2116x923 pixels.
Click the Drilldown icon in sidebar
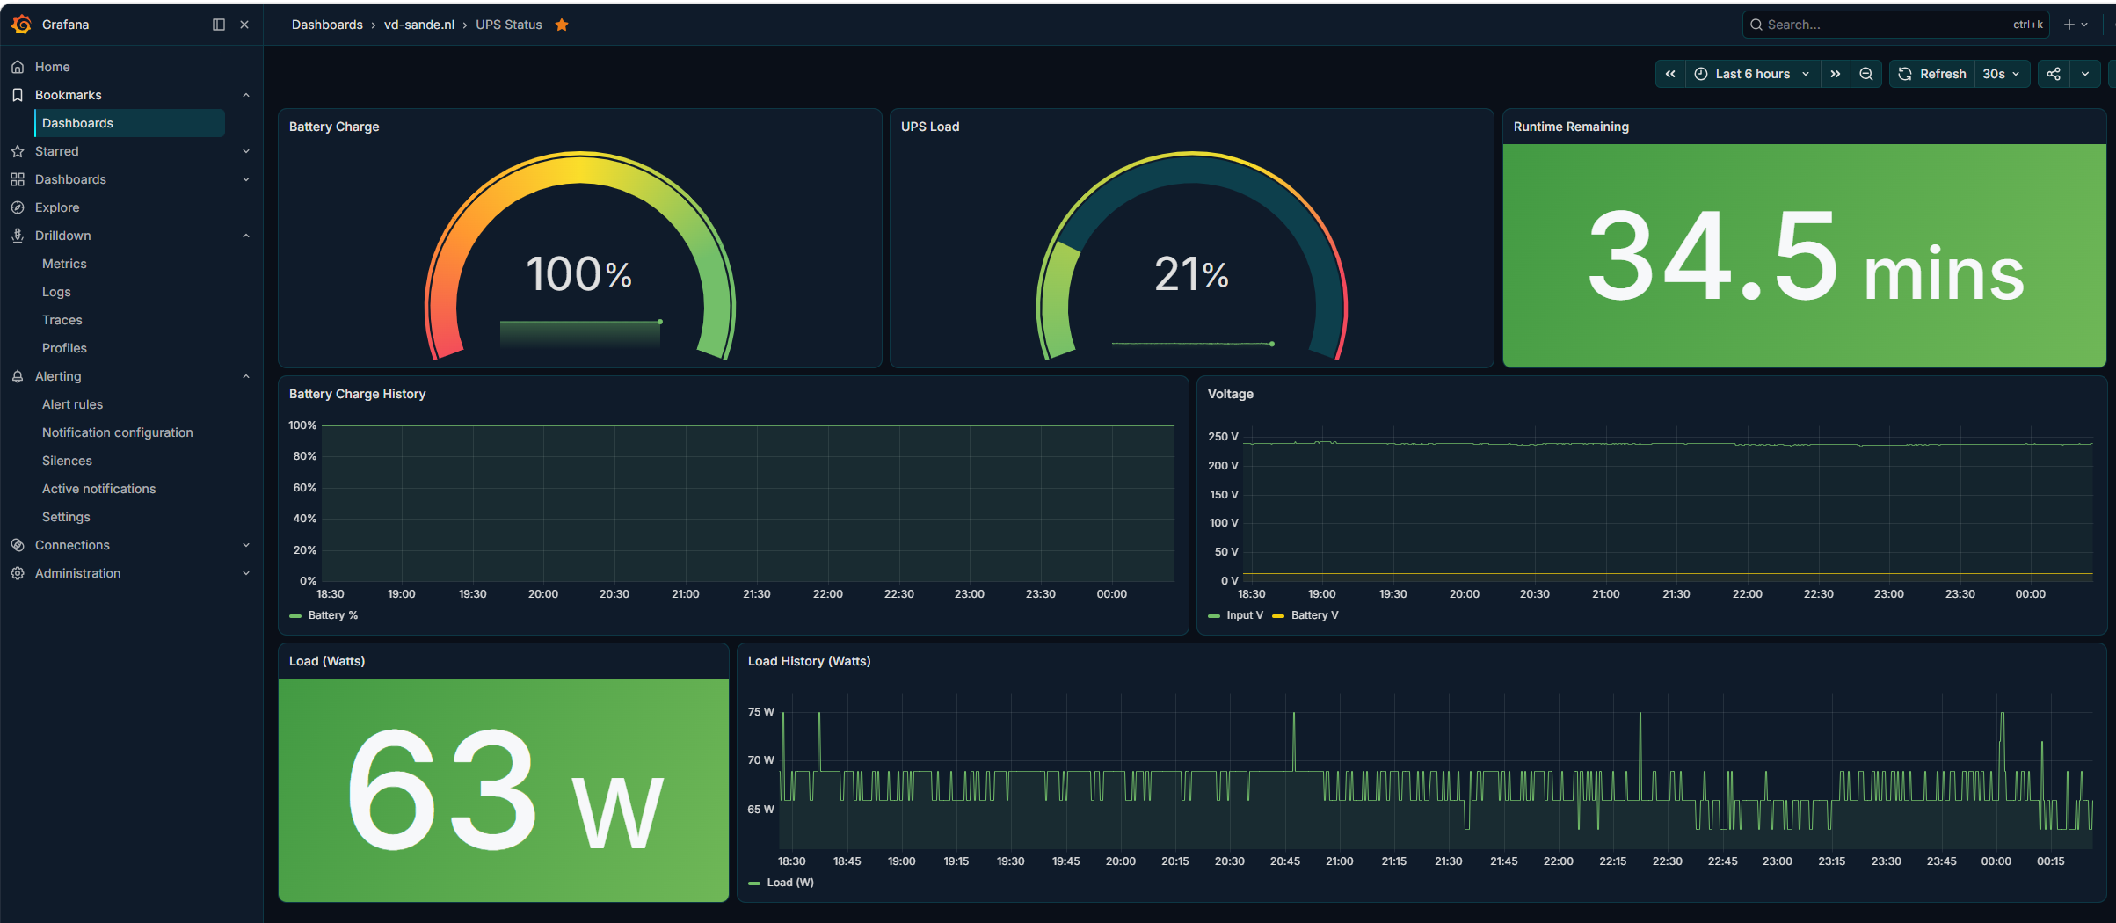click(x=18, y=236)
